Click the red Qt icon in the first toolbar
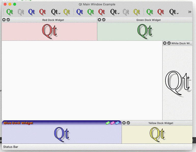This screenshot has height=152, width=196. pos(43,12)
